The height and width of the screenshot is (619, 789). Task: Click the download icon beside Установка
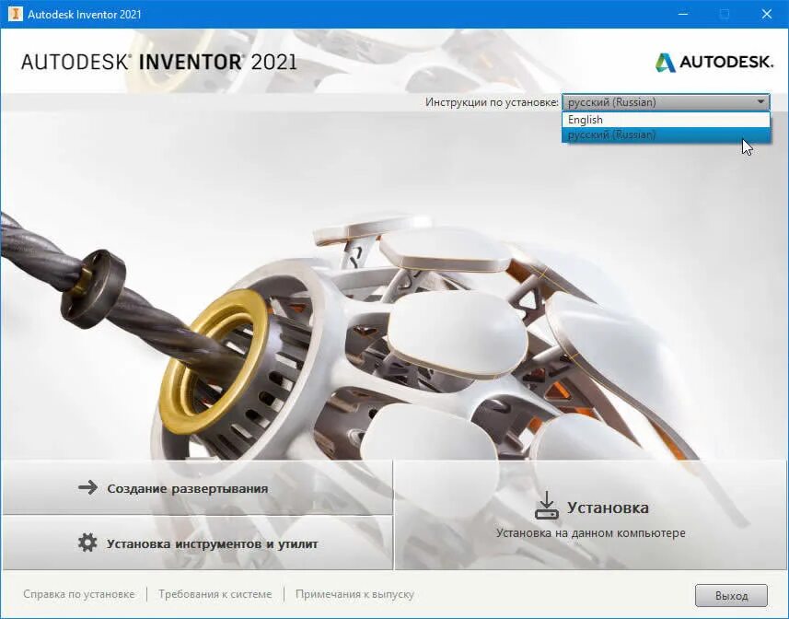pyautogui.click(x=547, y=506)
